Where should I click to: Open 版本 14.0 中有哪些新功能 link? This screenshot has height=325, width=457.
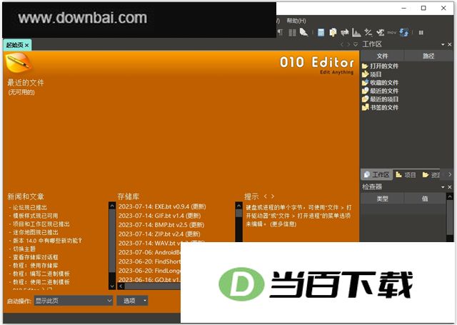[x=48, y=241]
